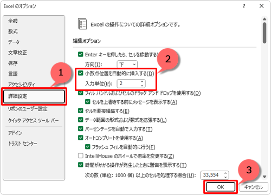Enable IntelliMouse wheel zoom checkbox
Viewport: 271px width, 195px height.
[x=81, y=155]
